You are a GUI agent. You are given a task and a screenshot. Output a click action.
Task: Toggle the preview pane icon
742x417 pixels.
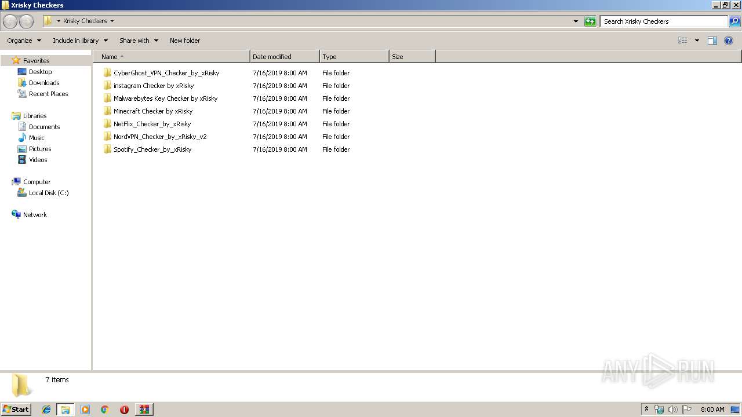[x=712, y=41]
